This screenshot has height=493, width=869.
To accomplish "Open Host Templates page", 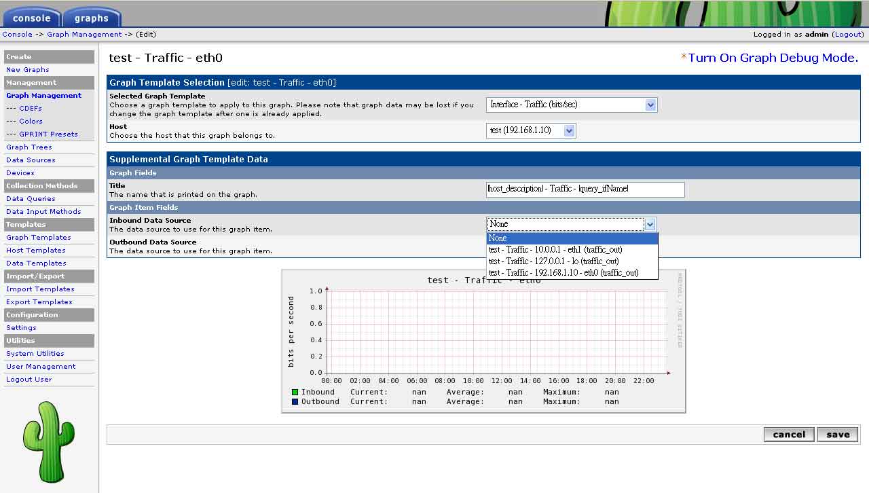I will point(36,251).
